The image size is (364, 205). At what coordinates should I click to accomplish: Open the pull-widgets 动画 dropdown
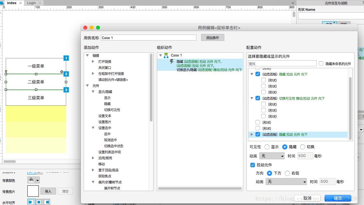pos(286,182)
